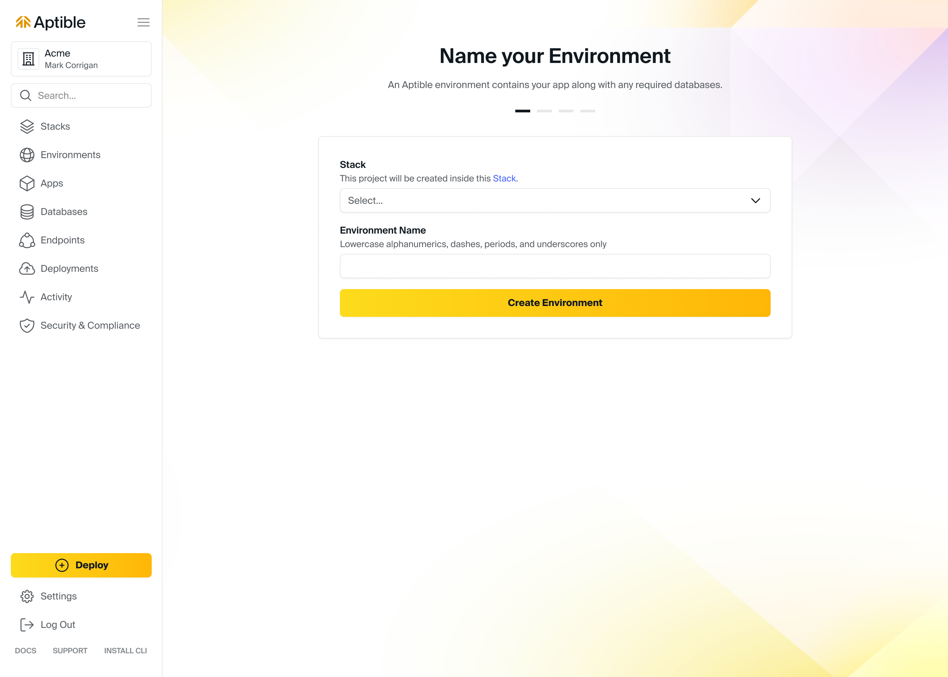This screenshot has width=948, height=677.
Task: Open the DOCS link
Action: coord(25,651)
